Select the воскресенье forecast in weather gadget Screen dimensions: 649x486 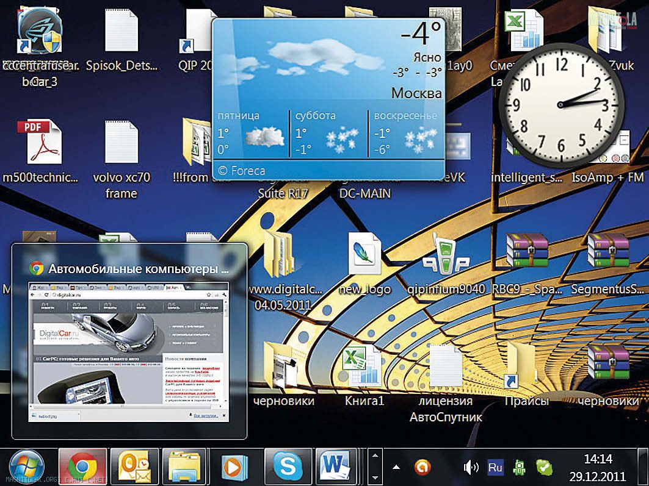[406, 133]
